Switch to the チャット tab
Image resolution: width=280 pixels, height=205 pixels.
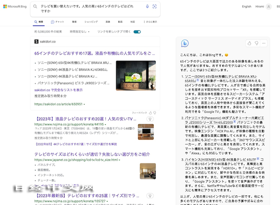[x=57, y=22]
